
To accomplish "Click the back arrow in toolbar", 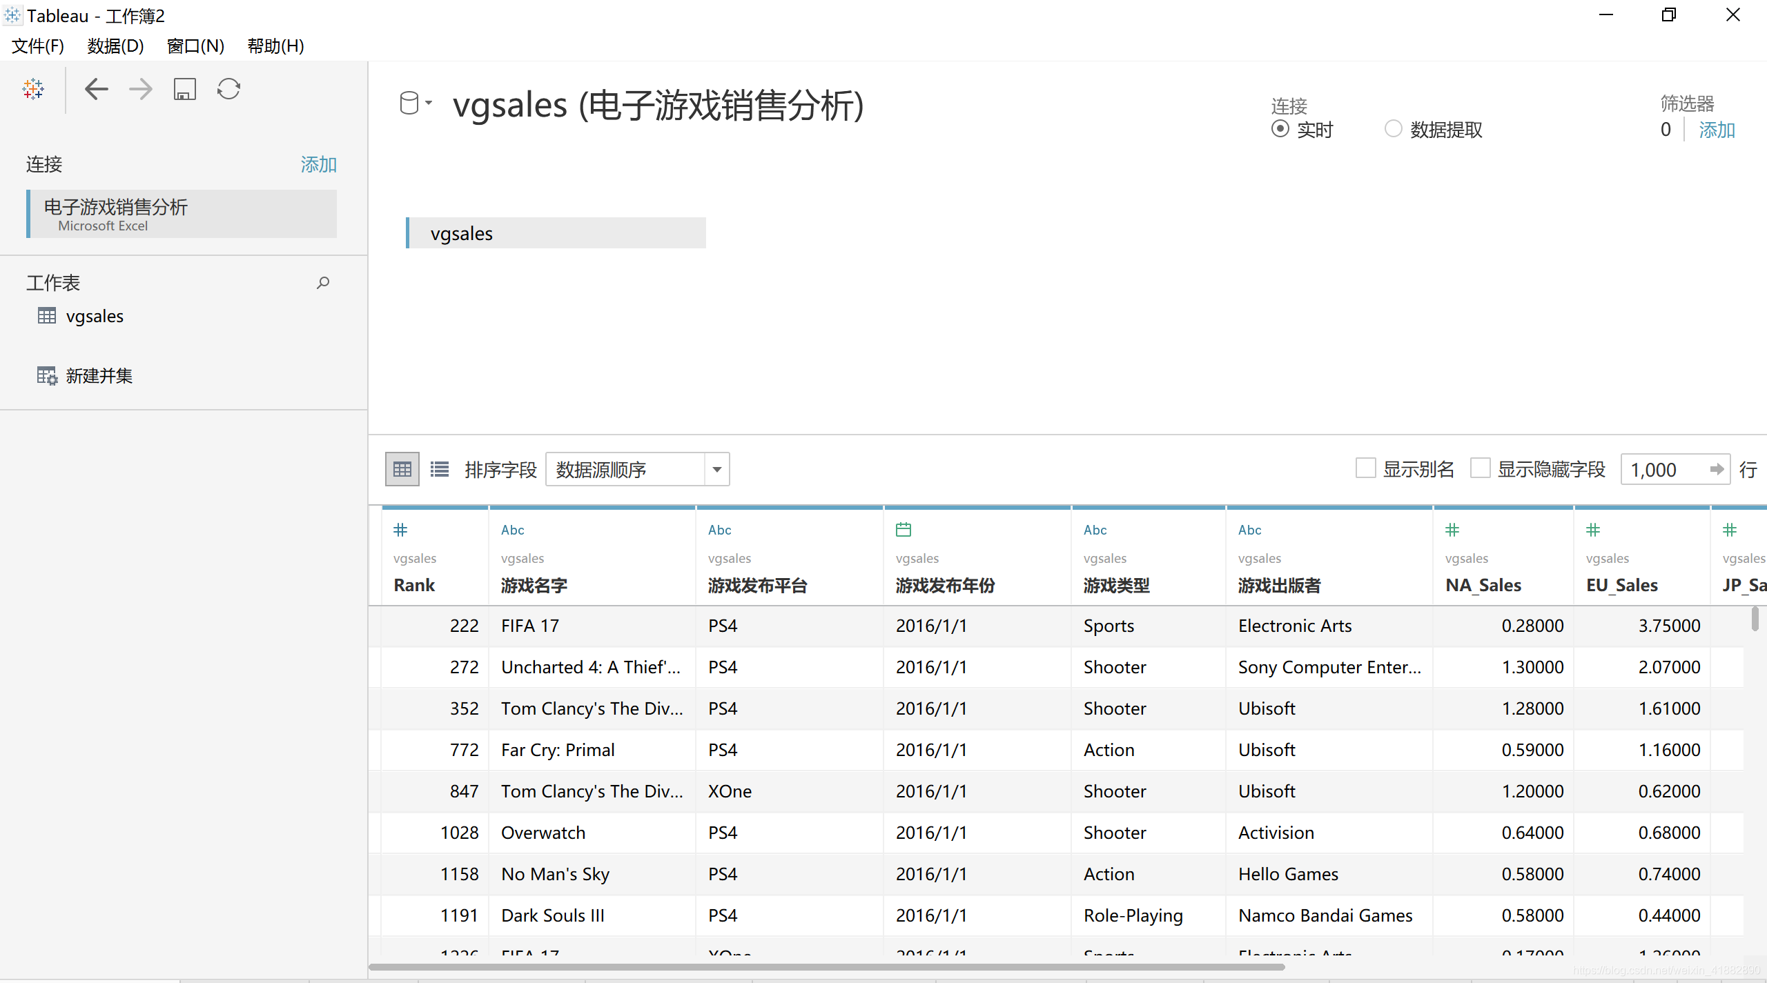I will pos(96,89).
